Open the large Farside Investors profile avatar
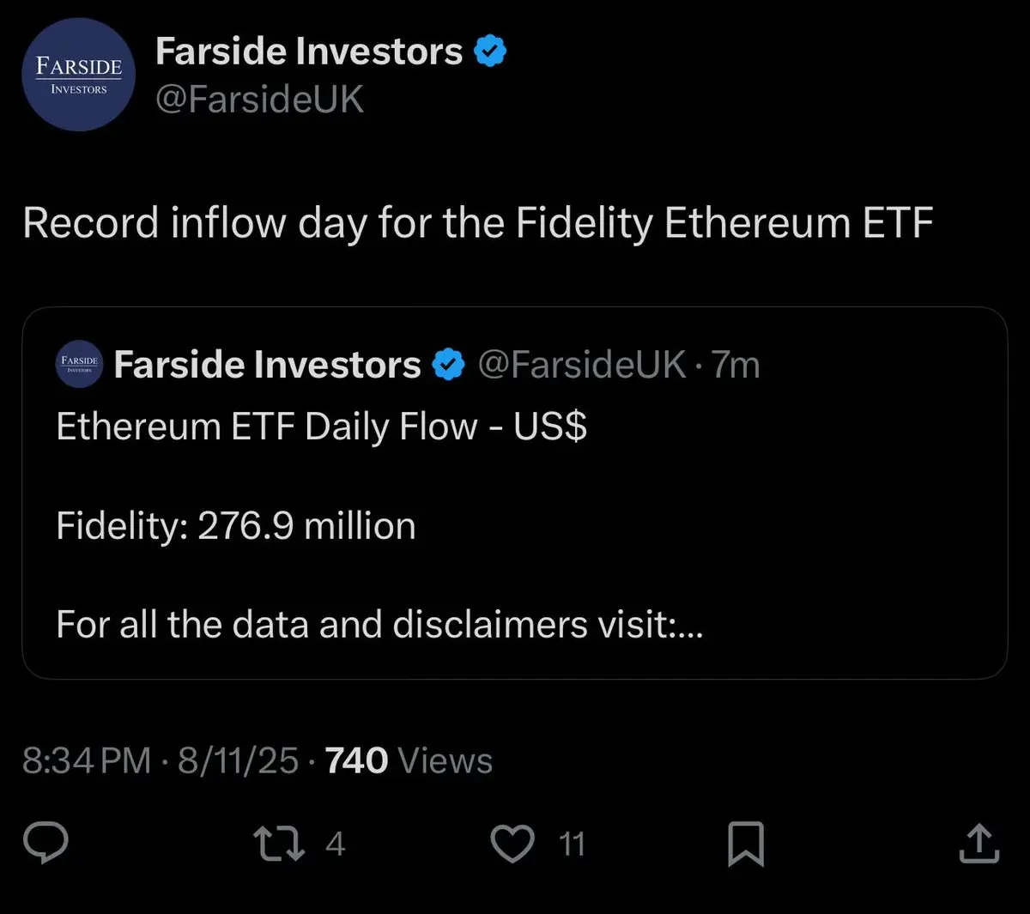Image resolution: width=1030 pixels, height=914 pixels. [78, 75]
